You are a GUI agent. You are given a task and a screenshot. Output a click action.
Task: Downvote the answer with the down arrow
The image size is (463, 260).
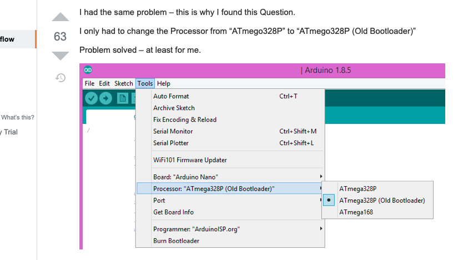(x=61, y=56)
